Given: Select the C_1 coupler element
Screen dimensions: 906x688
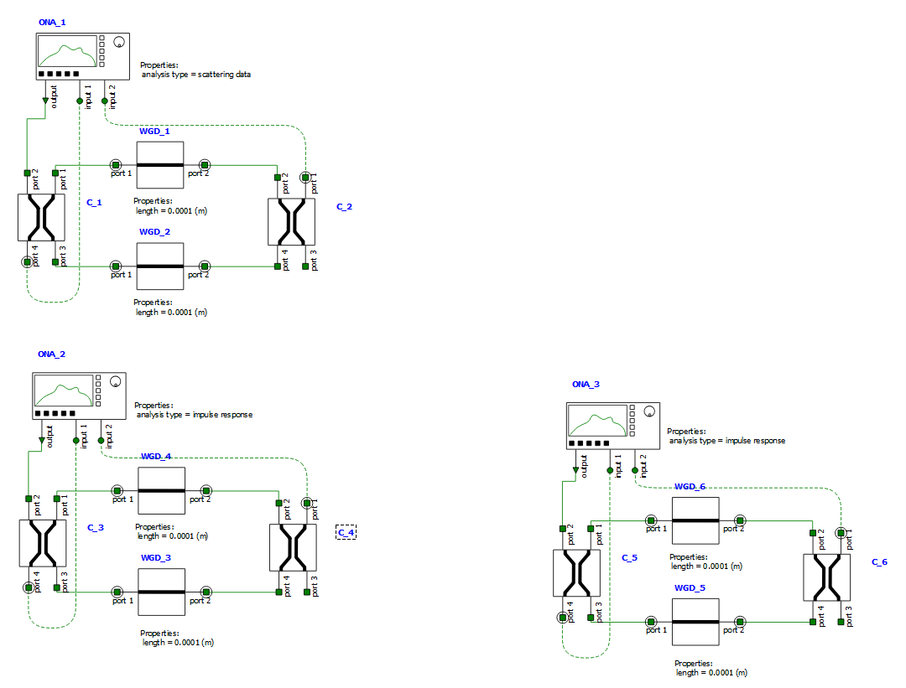Looking at the screenshot, I should click(x=43, y=218).
